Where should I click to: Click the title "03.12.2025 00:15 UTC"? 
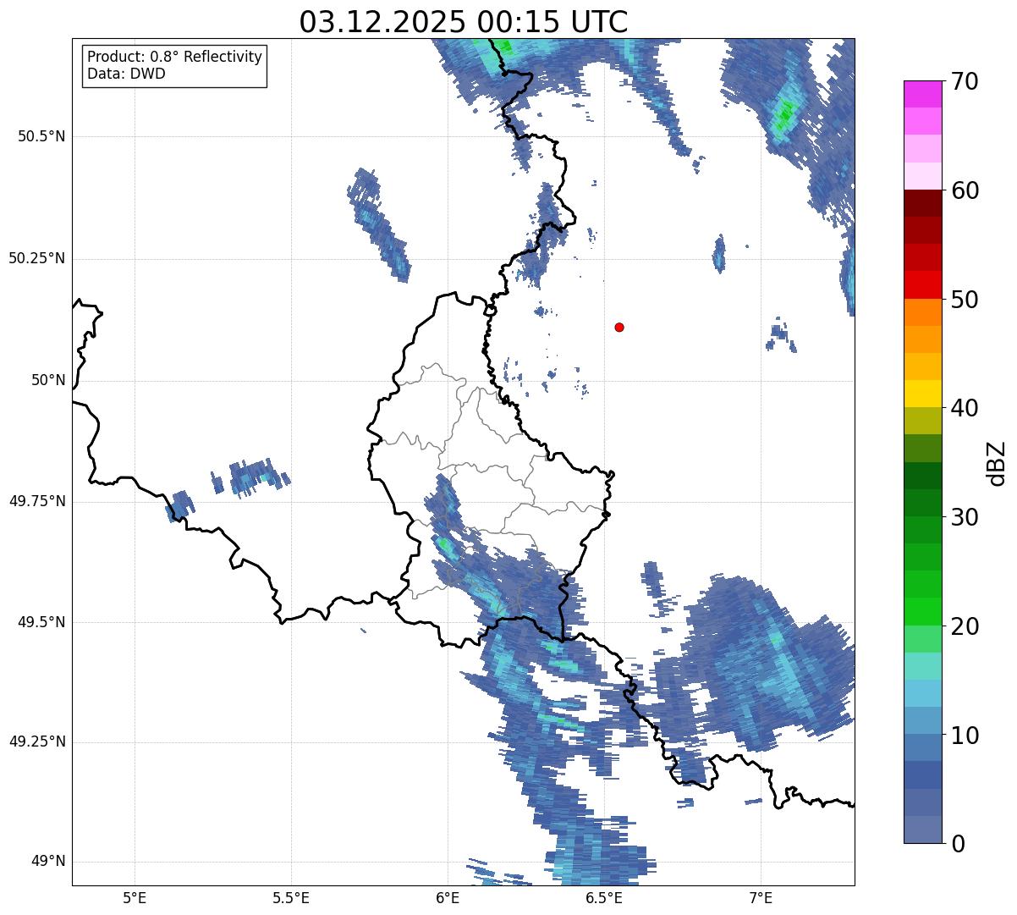pos(464,21)
